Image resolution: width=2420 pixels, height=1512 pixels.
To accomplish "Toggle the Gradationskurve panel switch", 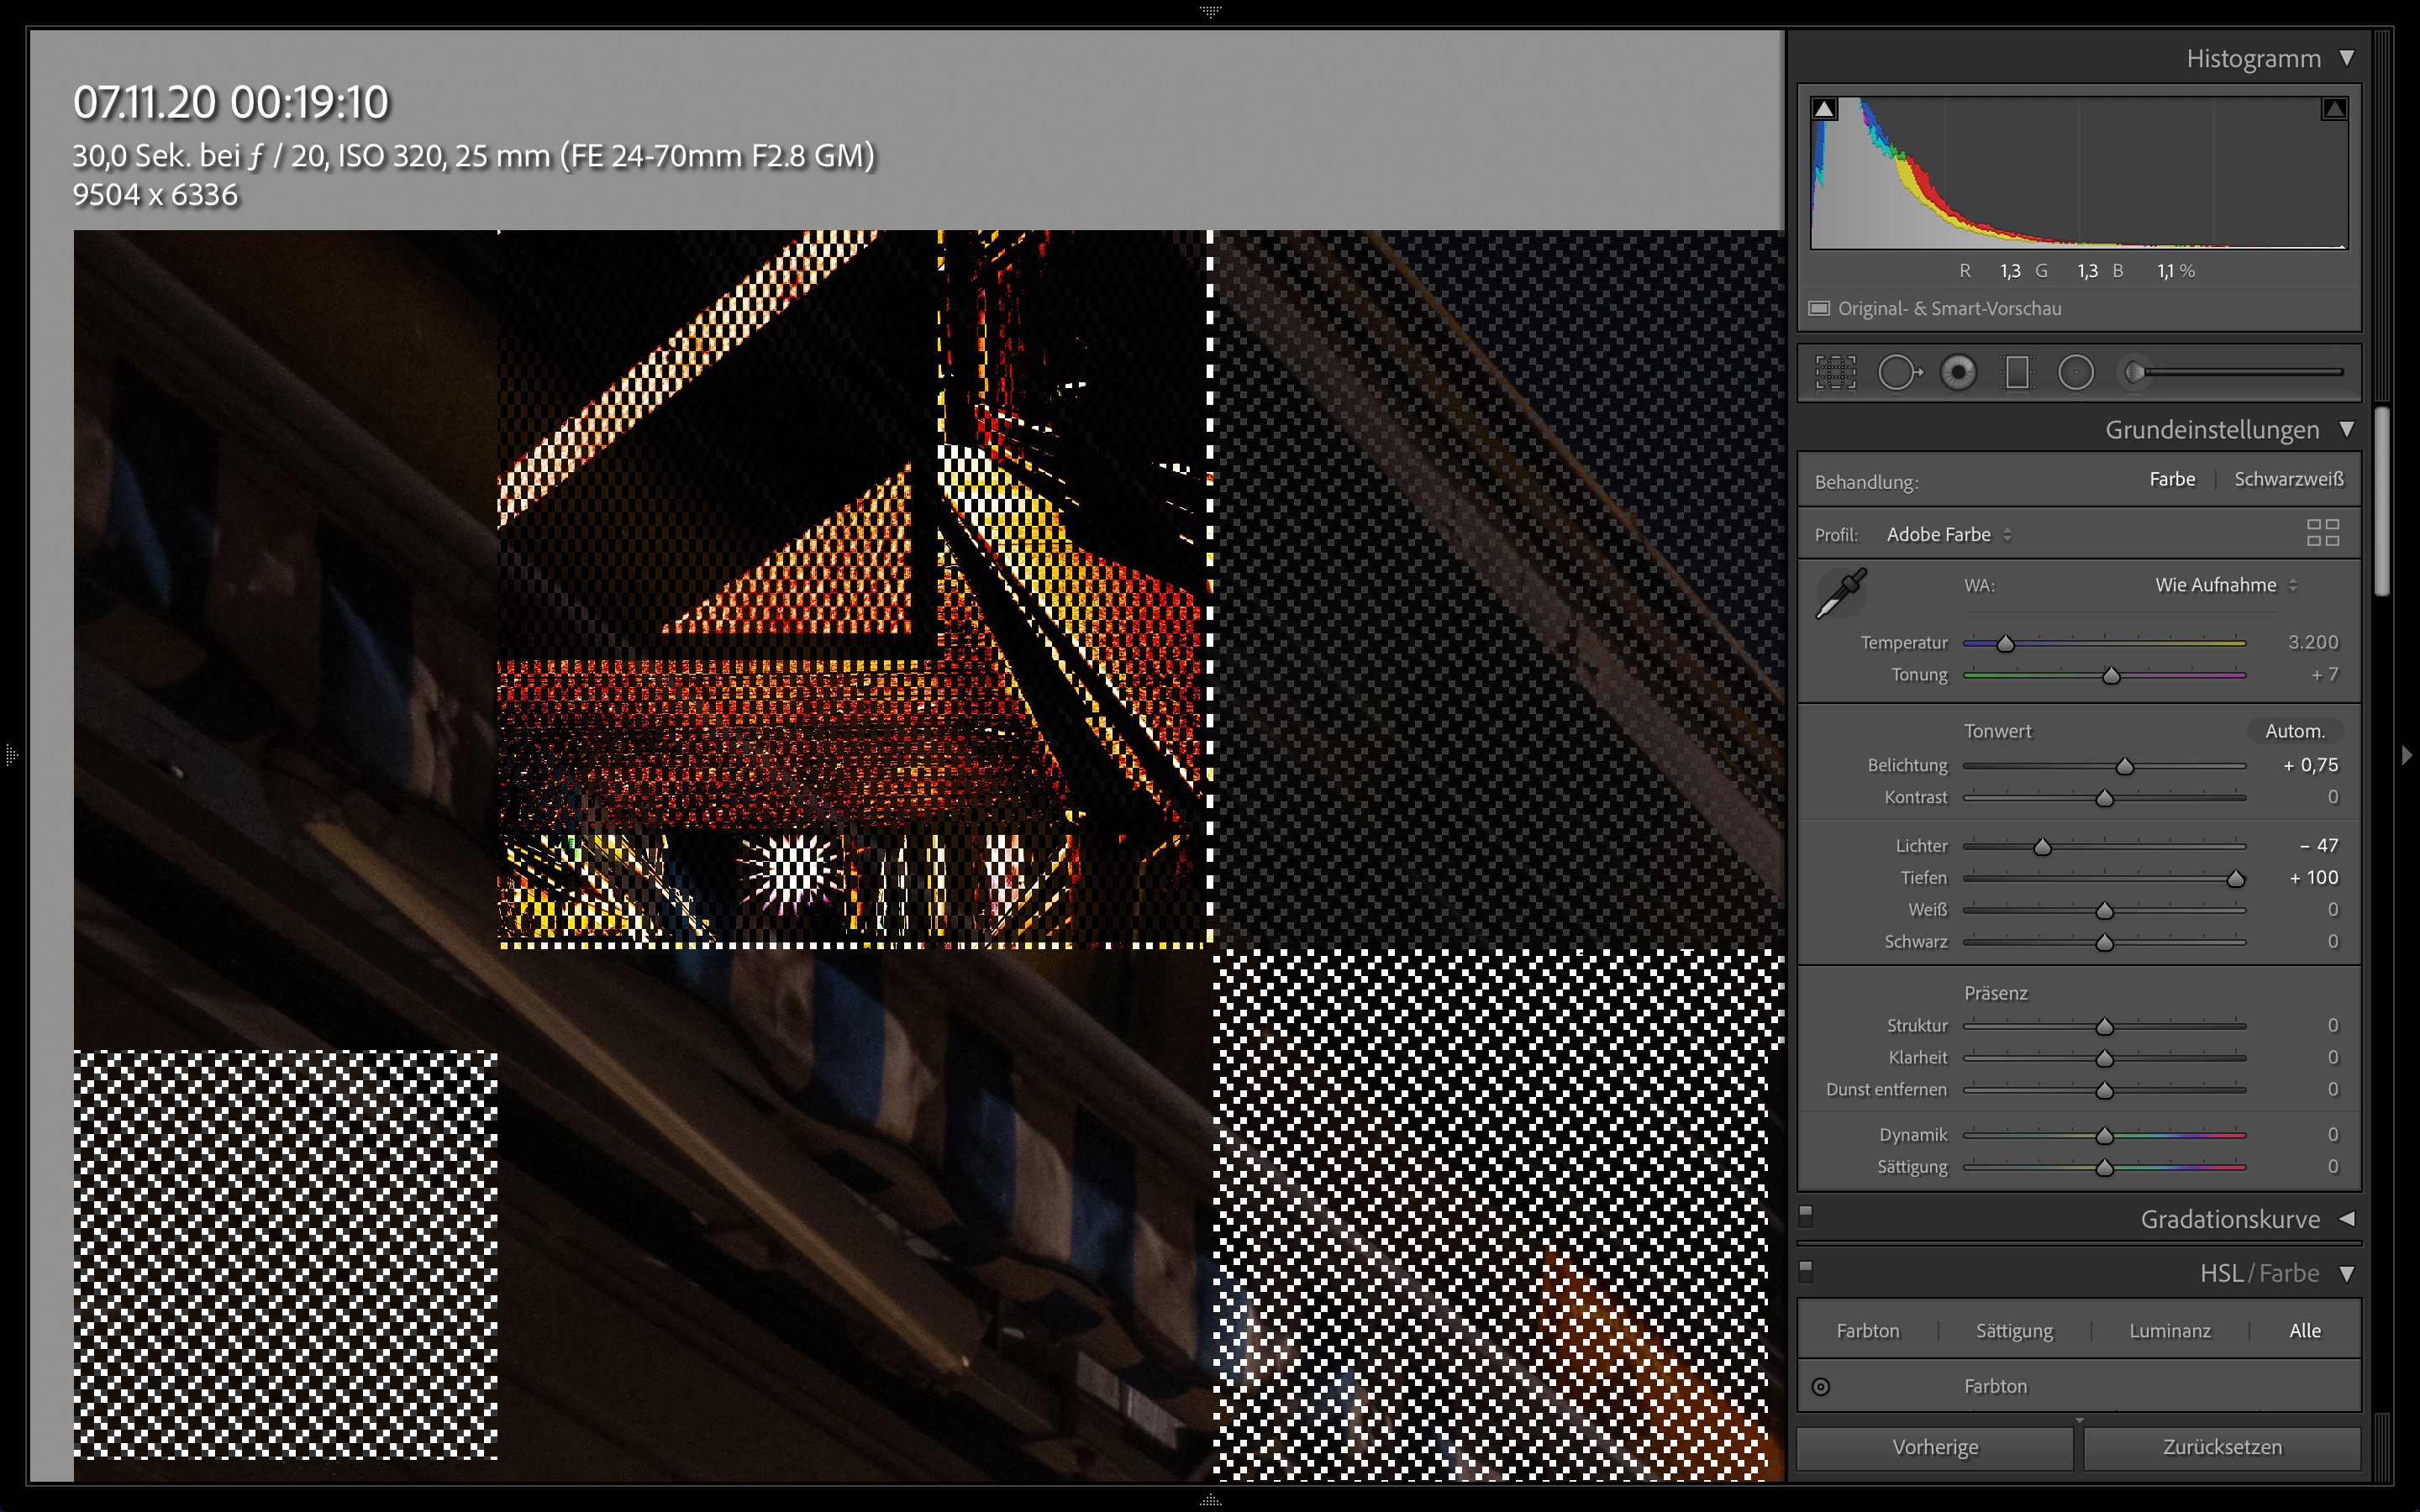I will point(1806,1215).
